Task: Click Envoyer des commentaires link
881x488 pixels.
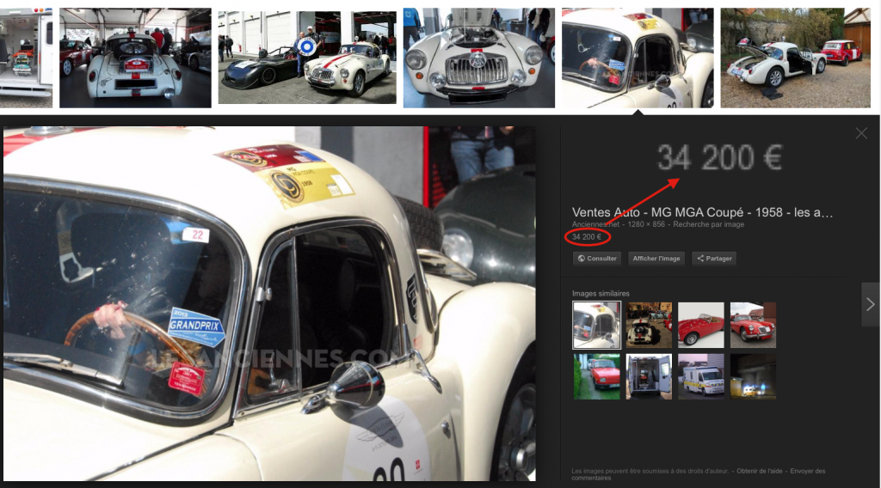Action: click(699, 474)
